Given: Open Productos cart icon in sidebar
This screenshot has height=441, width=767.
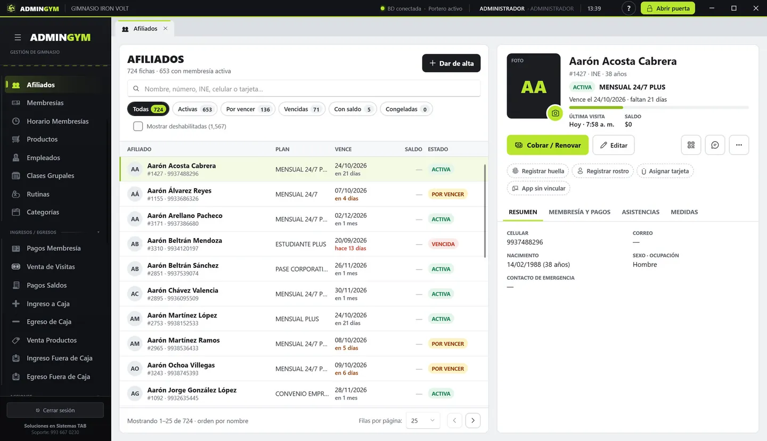Looking at the screenshot, I should tap(16, 140).
